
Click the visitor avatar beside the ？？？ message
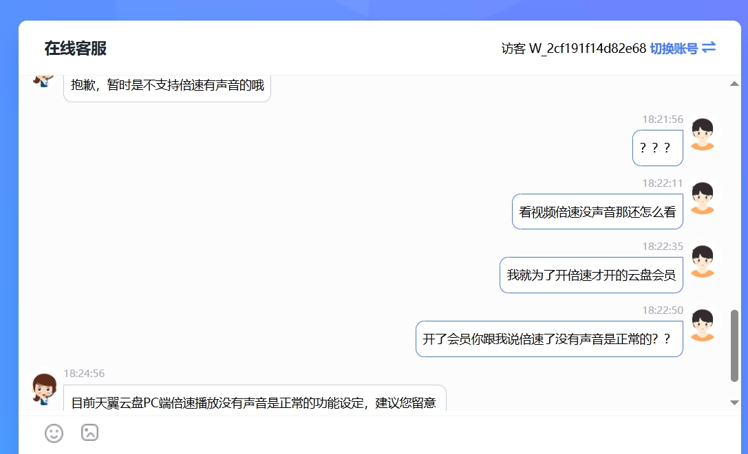(702, 134)
